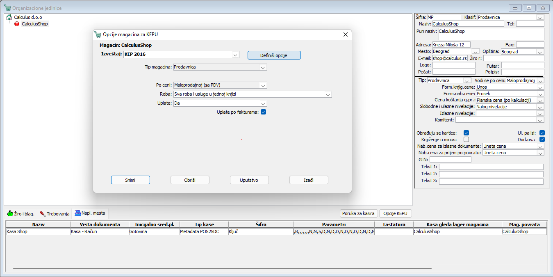Viewport: 553px width, 277px height.
Task: Click the table horizontal scrollbar
Action: click(222, 268)
